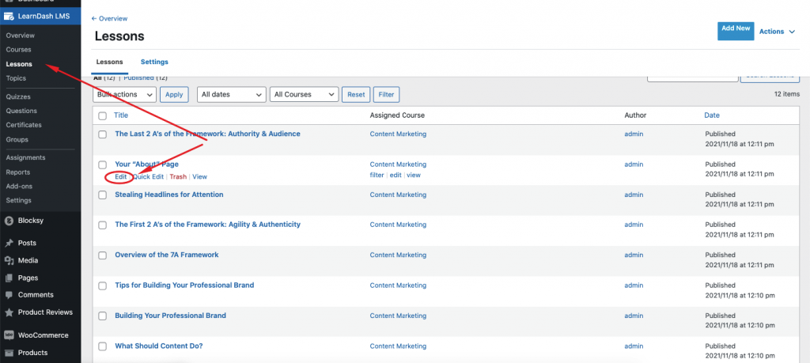Click the WooCommerce sidebar icon
This screenshot has height=363, width=810.
(x=9, y=335)
